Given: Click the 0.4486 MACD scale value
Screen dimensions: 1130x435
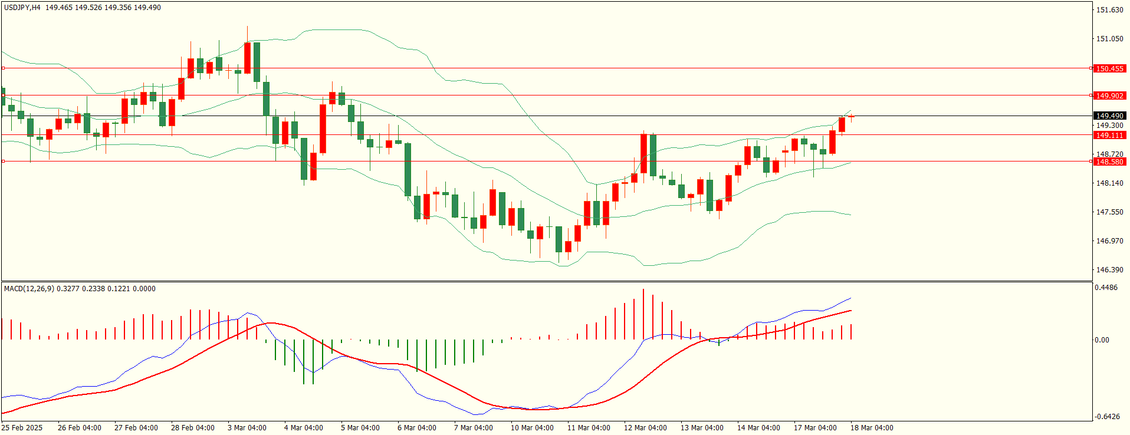Looking at the screenshot, I should [1106, 288].
